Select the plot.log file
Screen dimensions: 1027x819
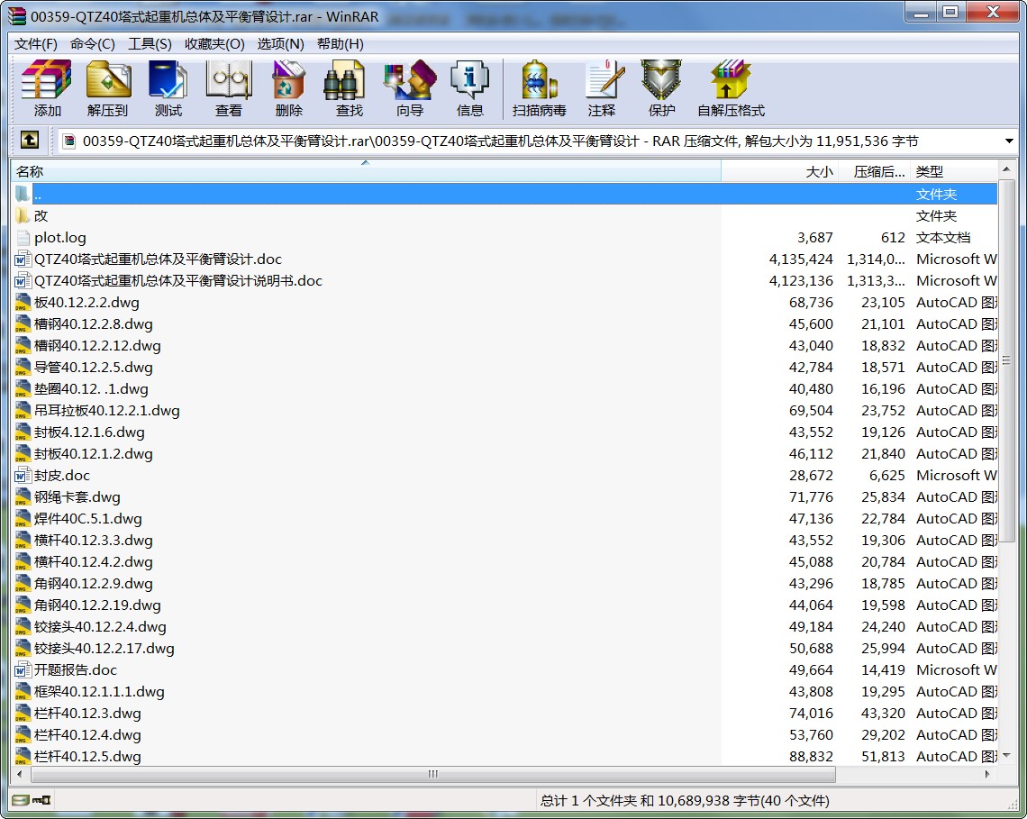click(x=60, y=238)
